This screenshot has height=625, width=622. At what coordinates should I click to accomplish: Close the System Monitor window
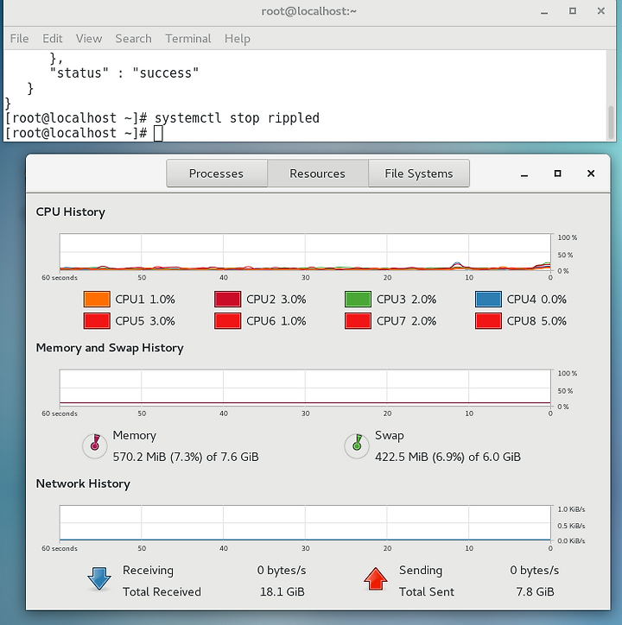coord(591,174)
